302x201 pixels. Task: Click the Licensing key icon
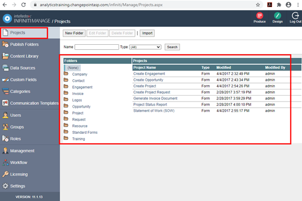point(5,174)
